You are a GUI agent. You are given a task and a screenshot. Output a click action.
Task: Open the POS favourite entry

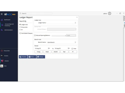pos(5,66)
